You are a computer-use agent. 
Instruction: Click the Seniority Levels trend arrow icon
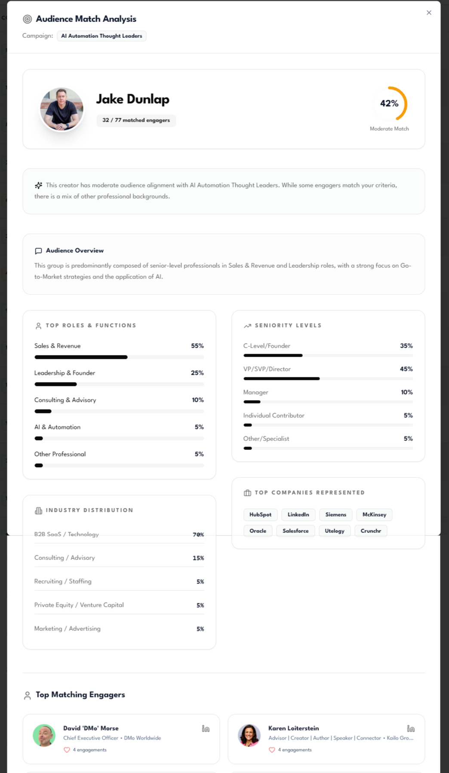(x=248, y=326)
